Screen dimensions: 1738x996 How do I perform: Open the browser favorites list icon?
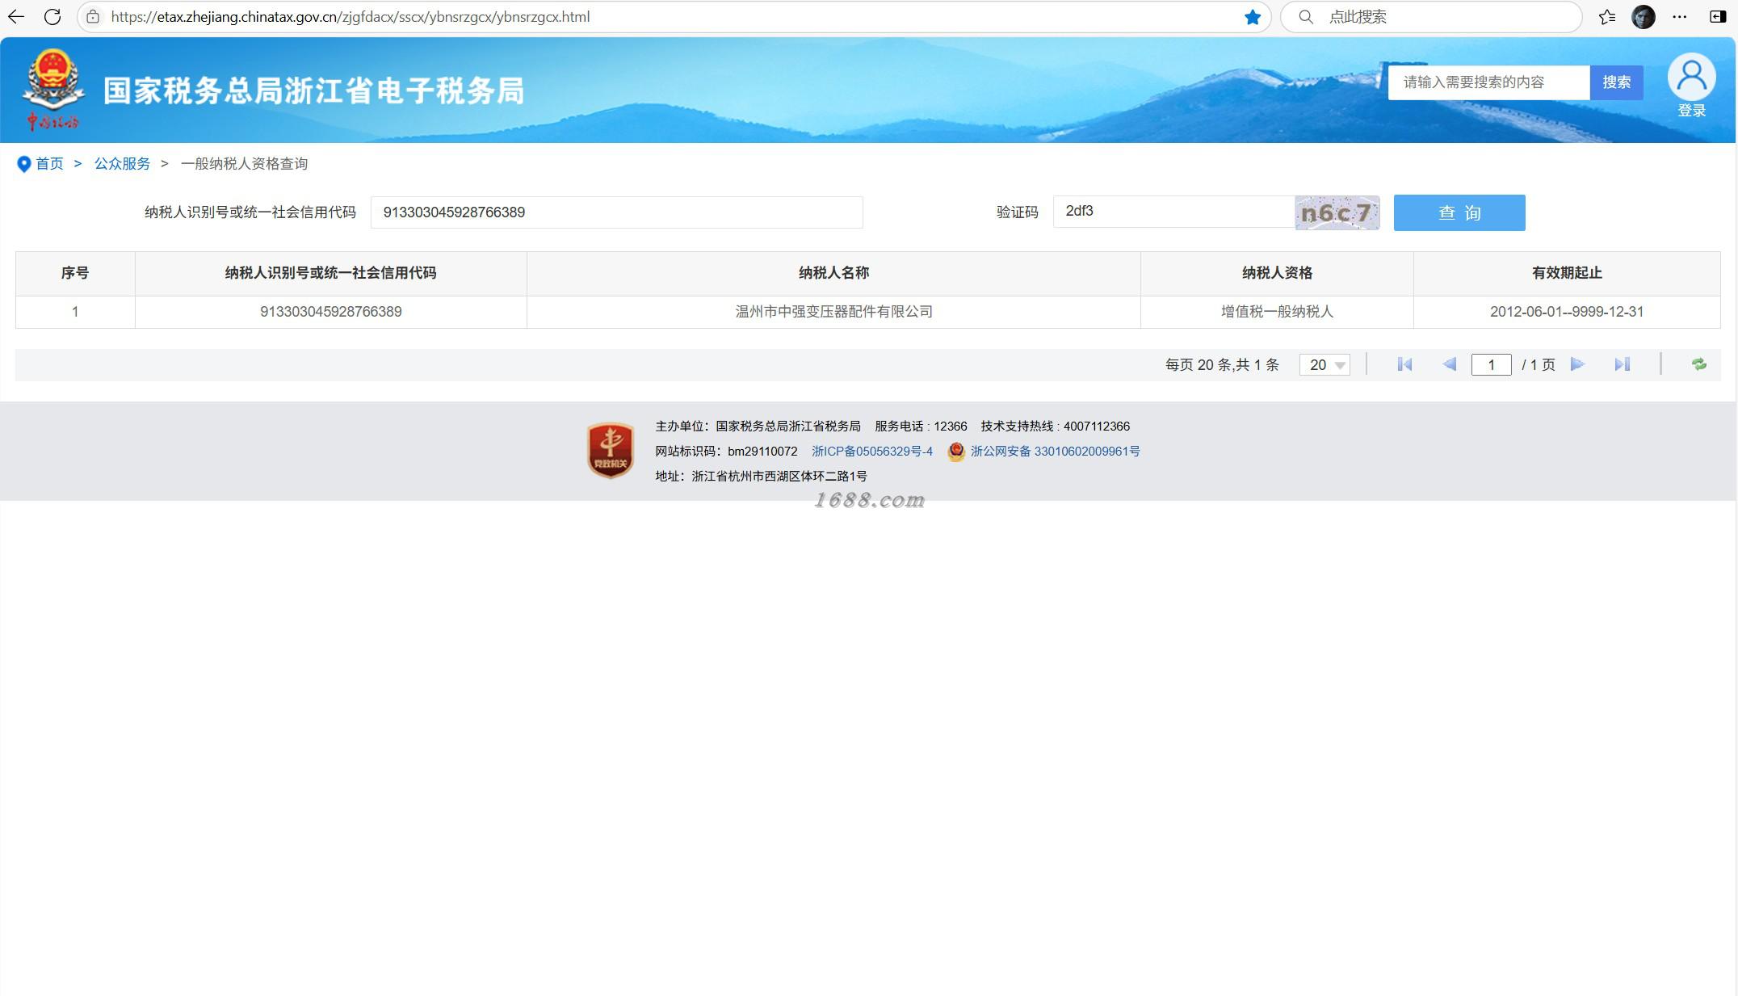[1607, 17]
